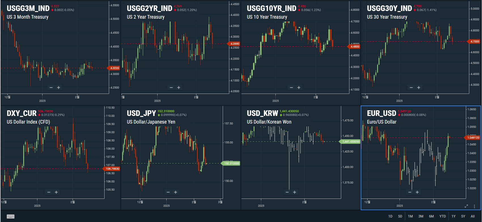Click the 152.310000 price tag on USD_JPY chart
The width and height of the screenshot is (482, 222).
[231, 163]
